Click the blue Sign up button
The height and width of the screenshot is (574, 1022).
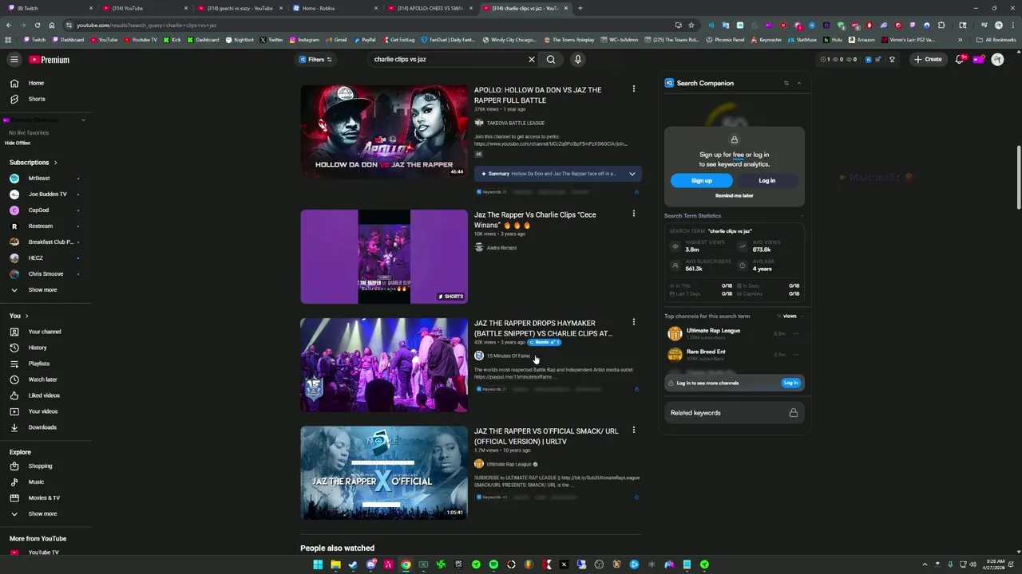[702, 181]
